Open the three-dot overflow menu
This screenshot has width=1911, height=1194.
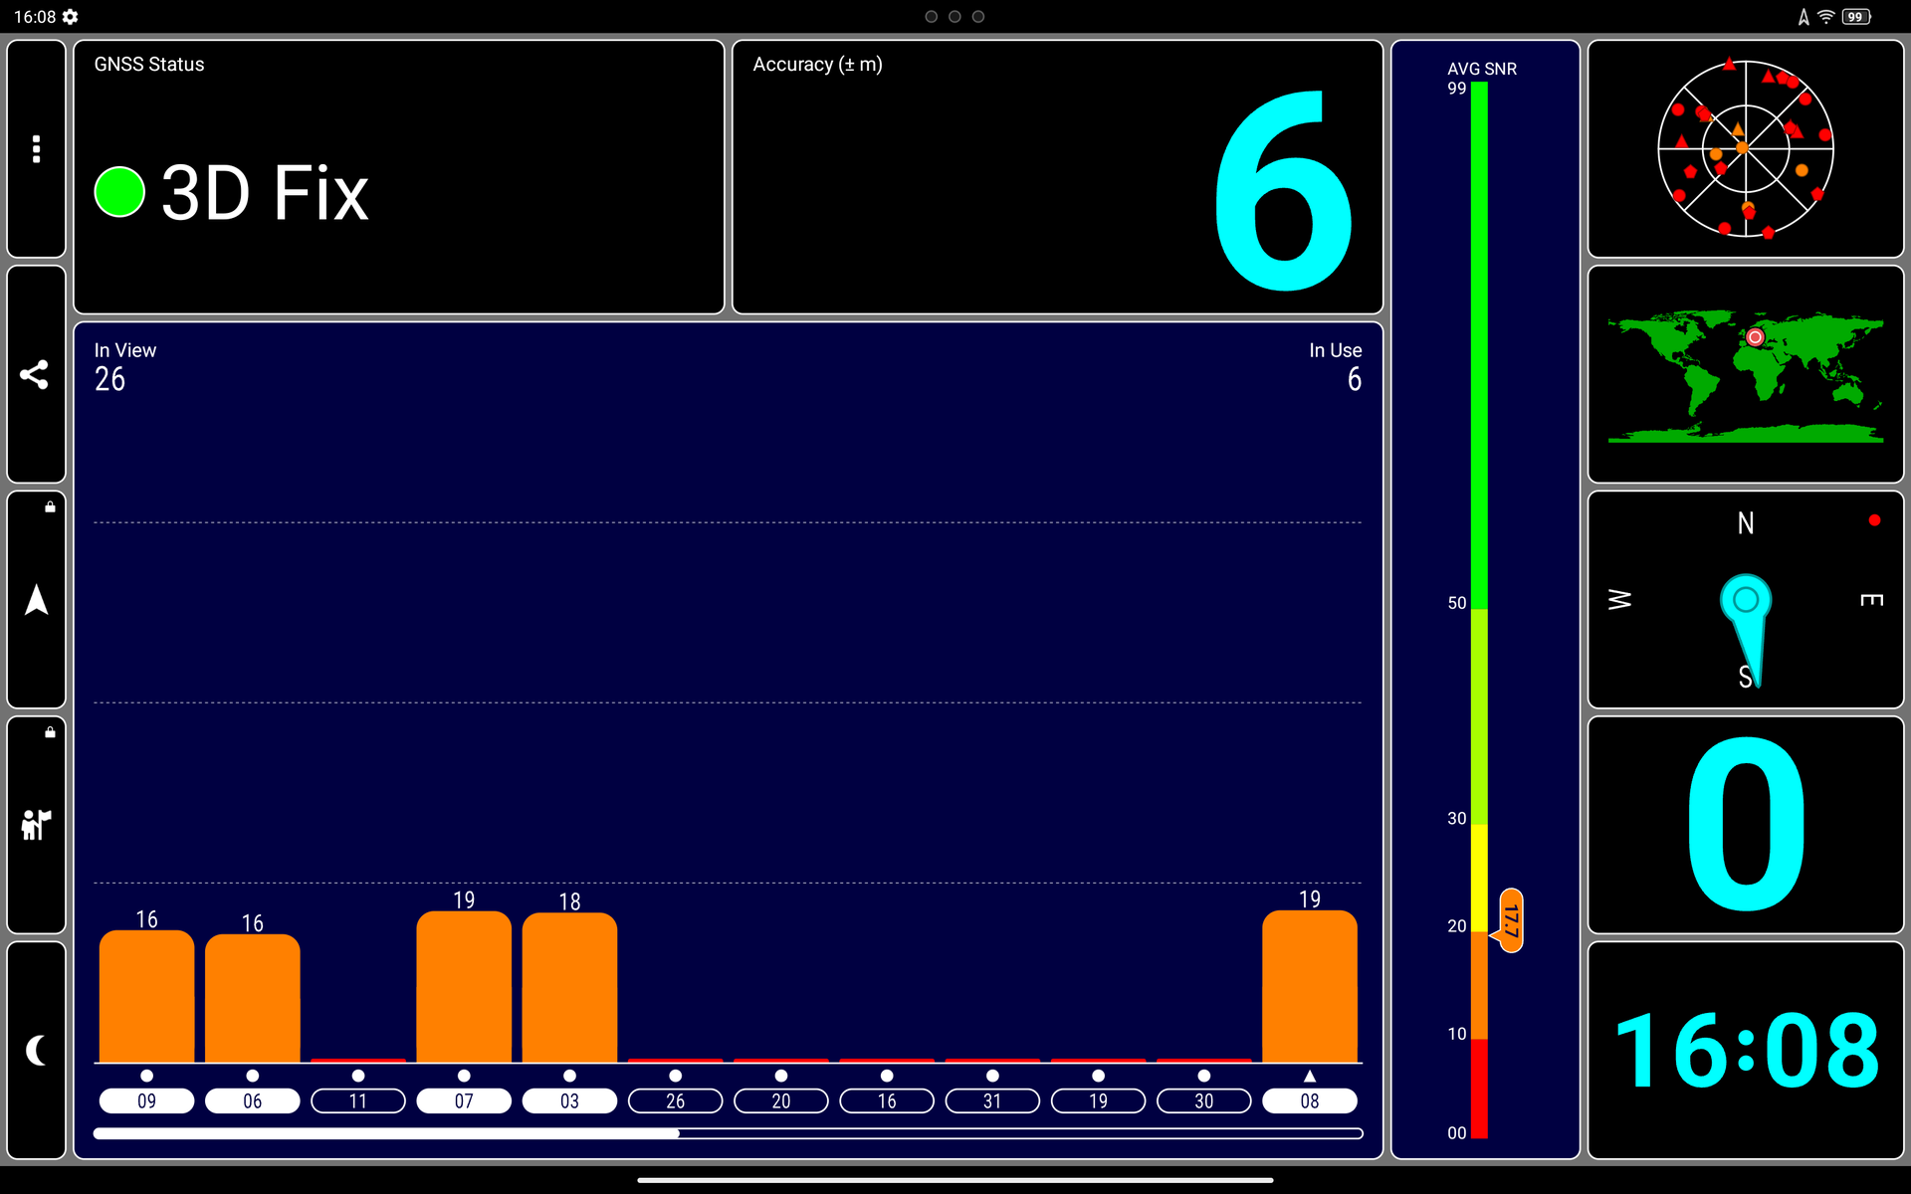pyautogui.click(x=36, y=149)
